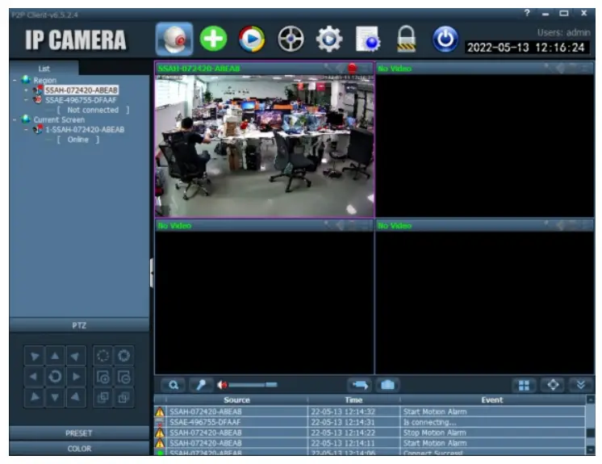Click the dotted circle iris icon

pyautogui.click(x=103, y=356)
